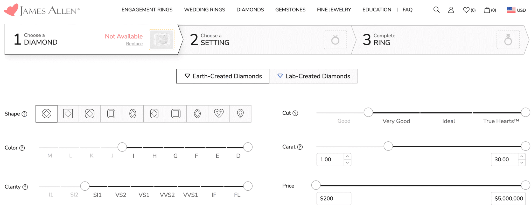Switch to Lab-Created Diamonds
531x216 pixels.
[313, 76]
